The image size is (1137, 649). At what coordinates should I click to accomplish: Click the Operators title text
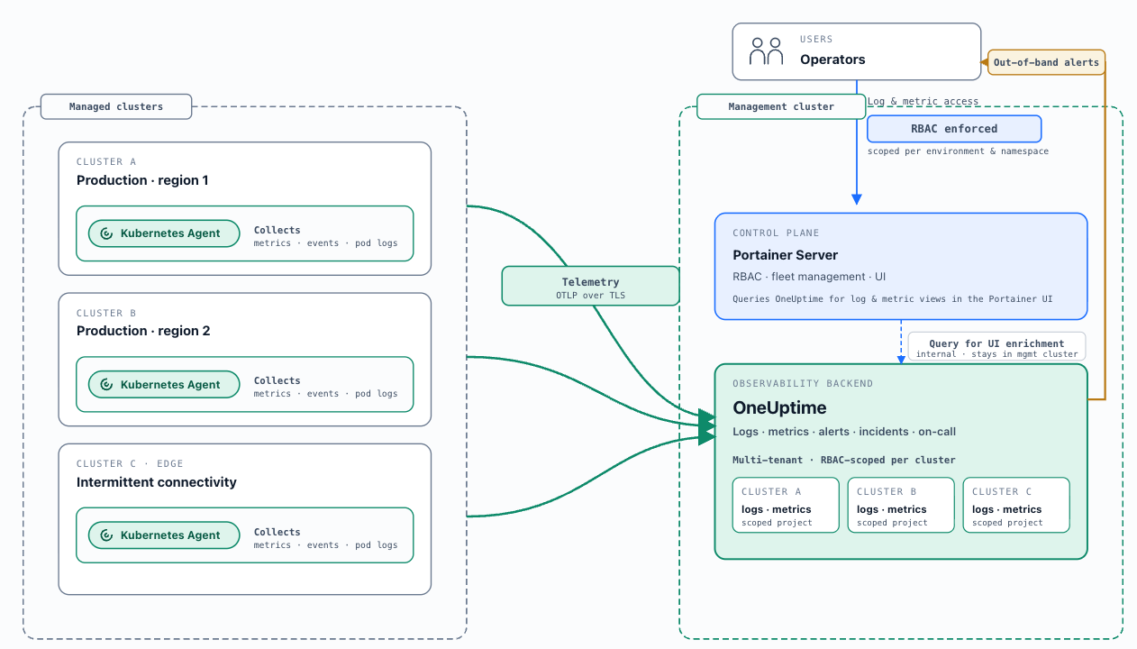(x=832, y=59)
